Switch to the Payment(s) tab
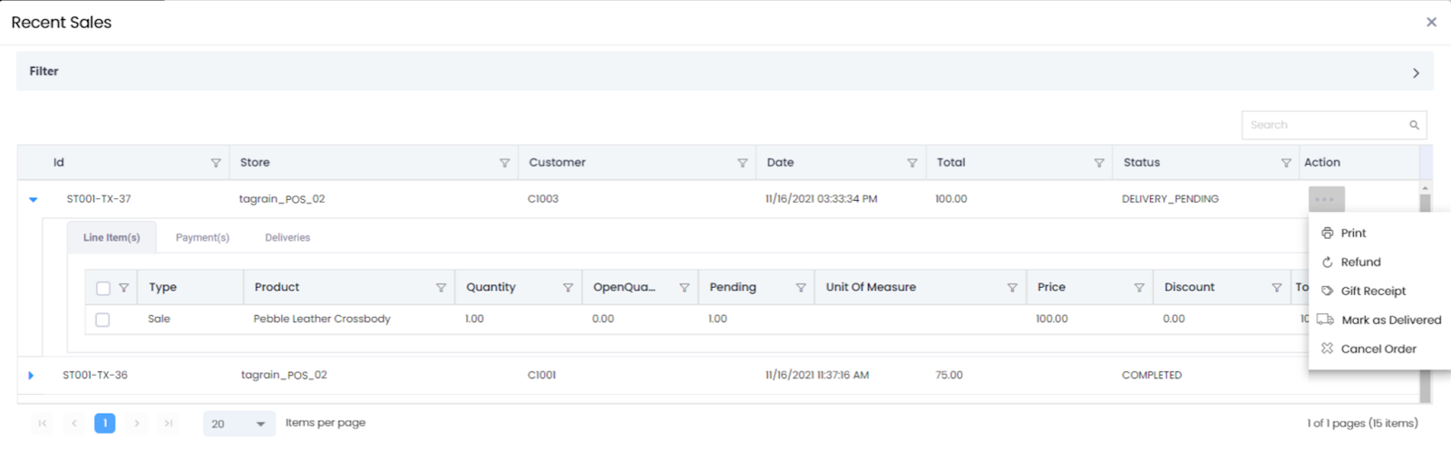 point(202,237)
